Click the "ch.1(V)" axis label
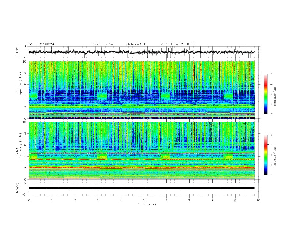Viewport: 291px width, 225px height. point(18,52)
